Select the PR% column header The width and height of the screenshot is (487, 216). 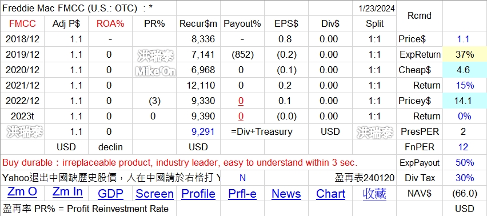click(154, 23)
